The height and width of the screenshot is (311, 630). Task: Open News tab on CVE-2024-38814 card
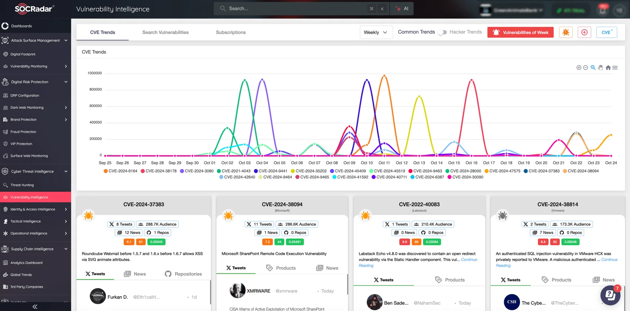tap(604, 280)
